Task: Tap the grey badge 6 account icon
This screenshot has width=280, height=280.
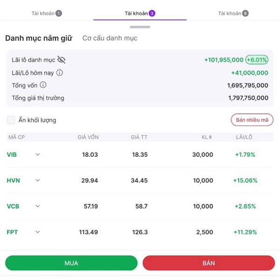Action: coord(245,13)
